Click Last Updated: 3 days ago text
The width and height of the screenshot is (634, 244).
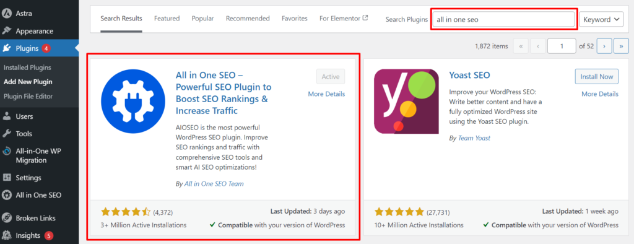(307, 211)
